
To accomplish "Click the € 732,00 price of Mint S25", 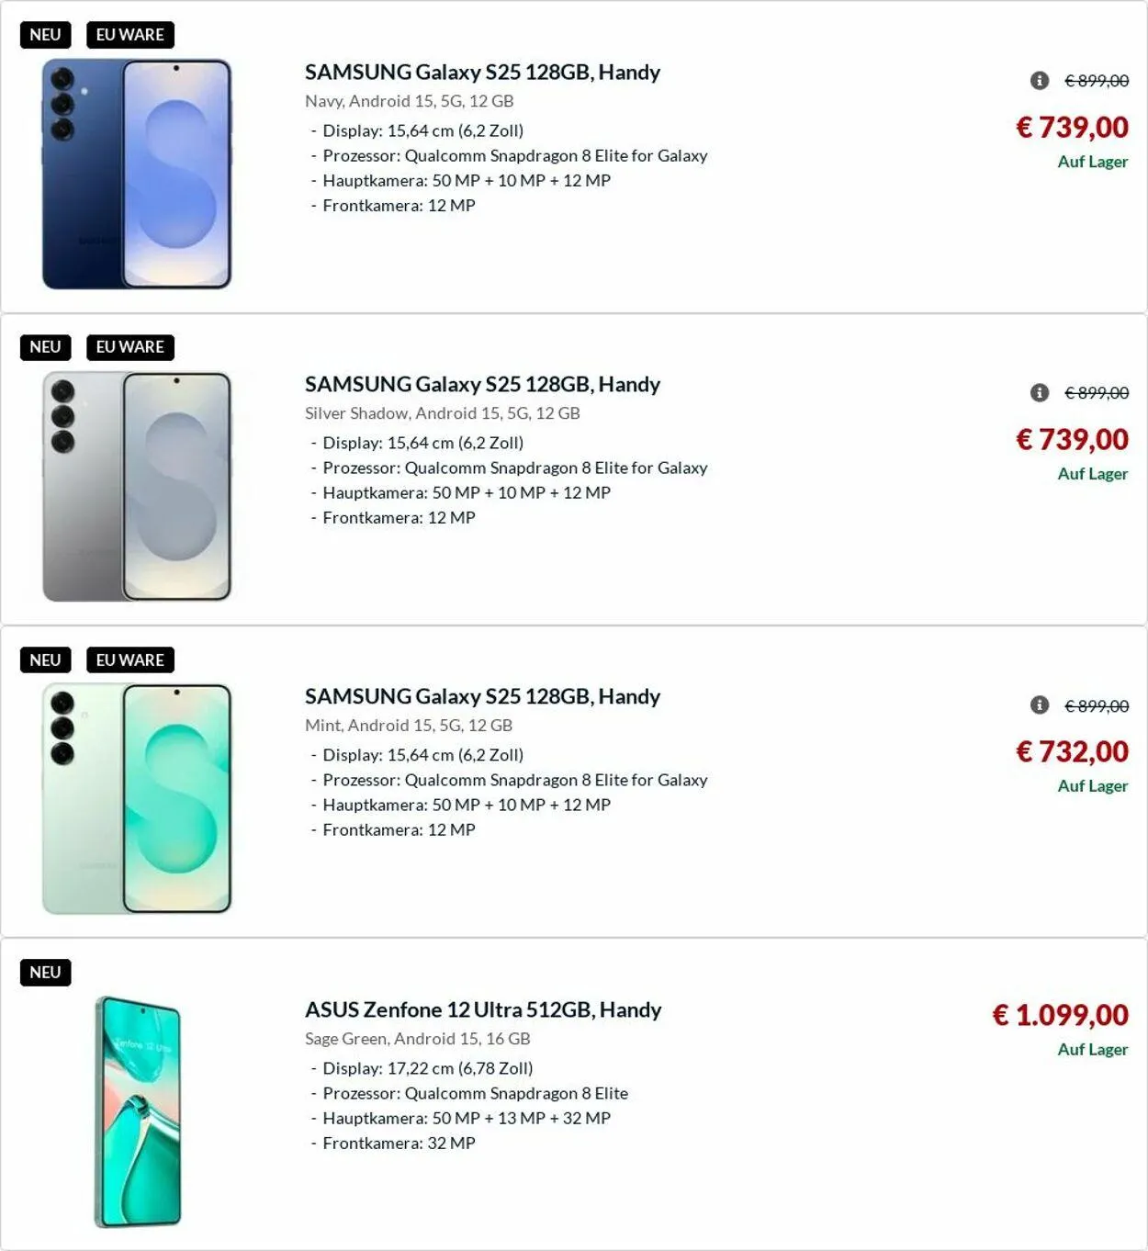I will coord(1072,751).
